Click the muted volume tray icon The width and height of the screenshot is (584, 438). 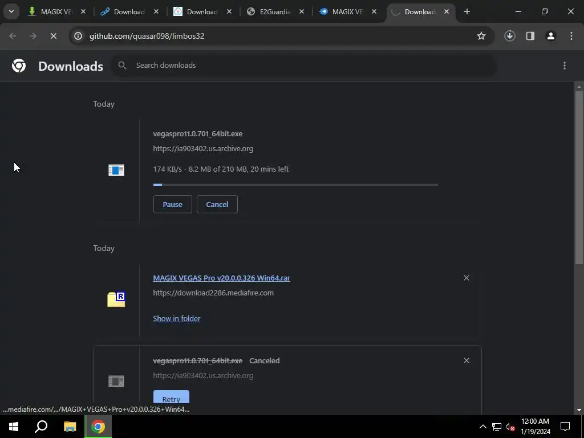click(x=510, y=427)
